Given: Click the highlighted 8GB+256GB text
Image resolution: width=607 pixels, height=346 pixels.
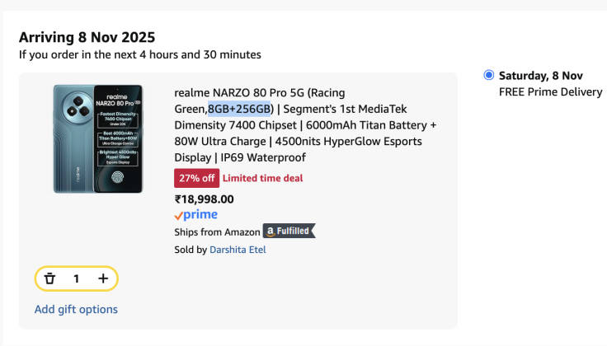Looking at the screenshot, I should pyautogui.click(x=239, y=109).
